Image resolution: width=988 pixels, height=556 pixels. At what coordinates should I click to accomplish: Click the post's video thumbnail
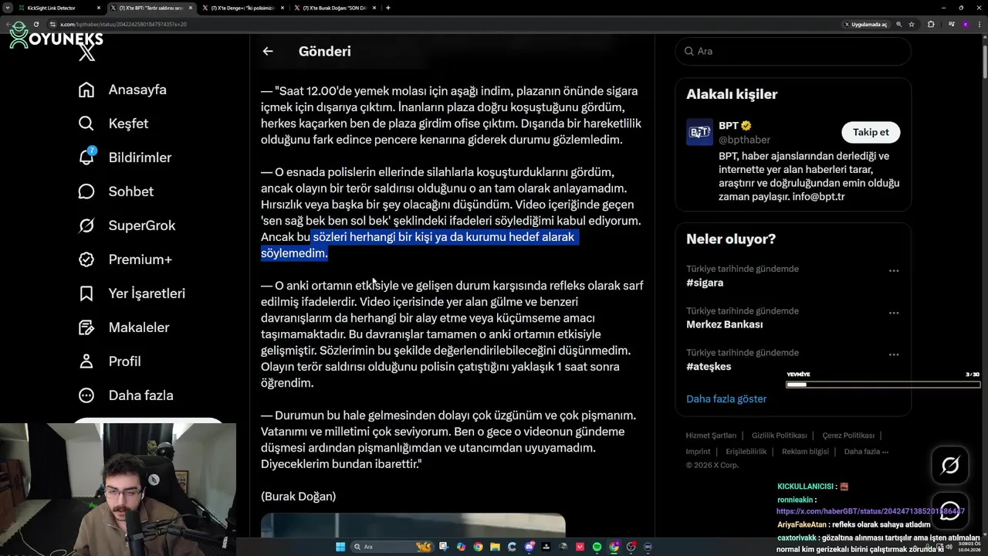(413, 525)
